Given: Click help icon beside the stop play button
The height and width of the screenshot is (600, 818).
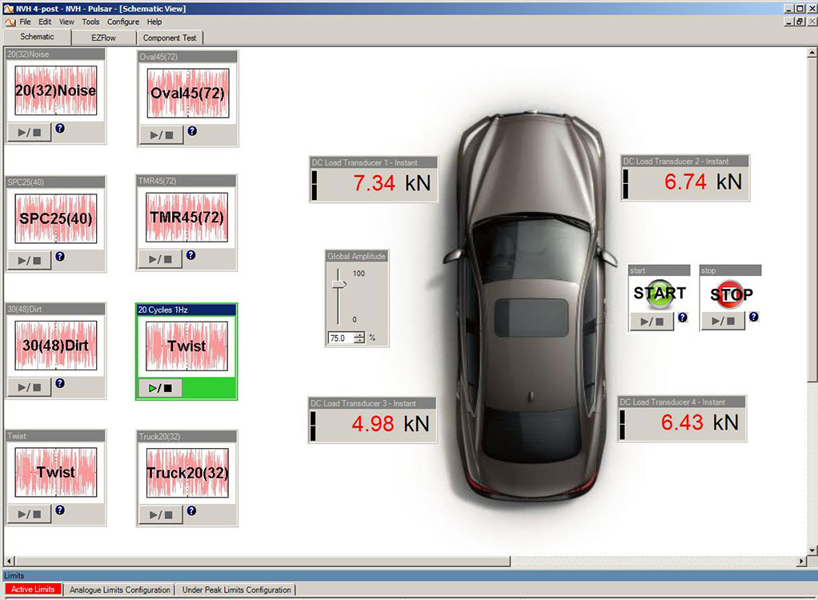Looking at the screenshot, I should (x=753, y=317).
